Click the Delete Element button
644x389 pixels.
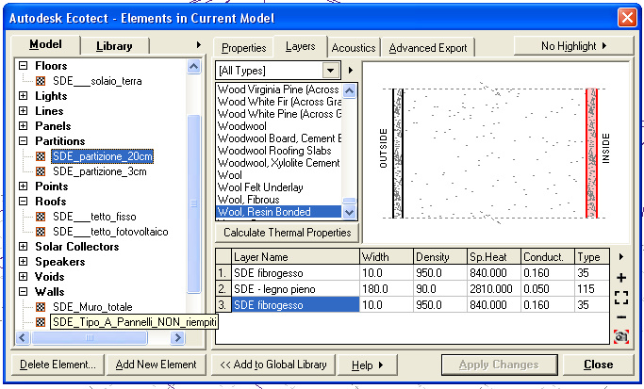tap(58, 365)
